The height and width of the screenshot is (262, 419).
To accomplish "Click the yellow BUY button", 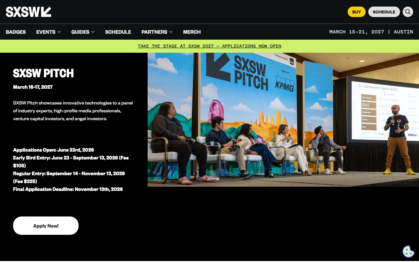I will (x=356, y=12).
